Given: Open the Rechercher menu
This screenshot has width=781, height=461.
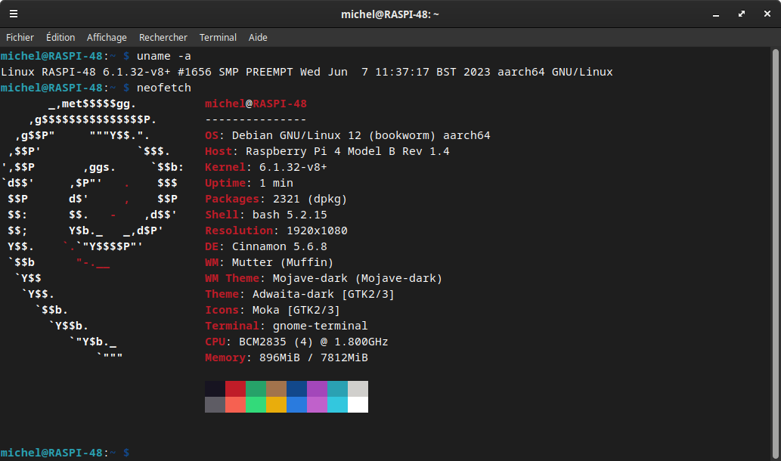Looking at the screenshot, I should [x=163, y=37].
